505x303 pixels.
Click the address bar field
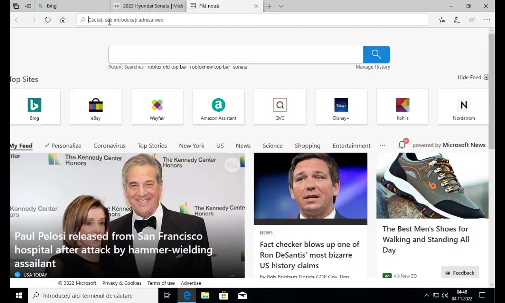pos(252,20)
